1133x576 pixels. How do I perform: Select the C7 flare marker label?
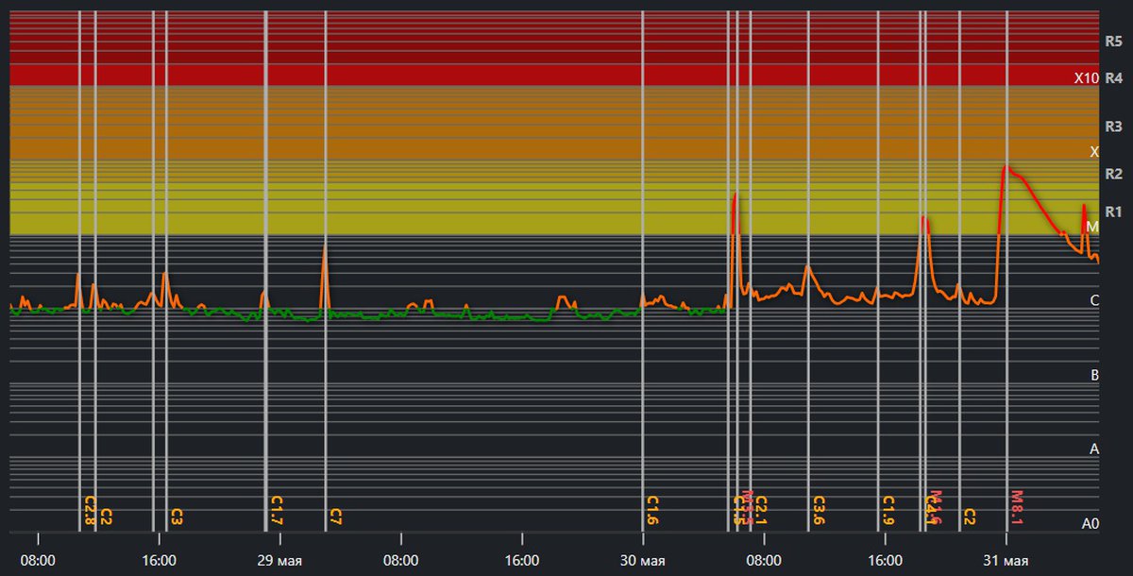pyautogui.click(x=335, y=516)
